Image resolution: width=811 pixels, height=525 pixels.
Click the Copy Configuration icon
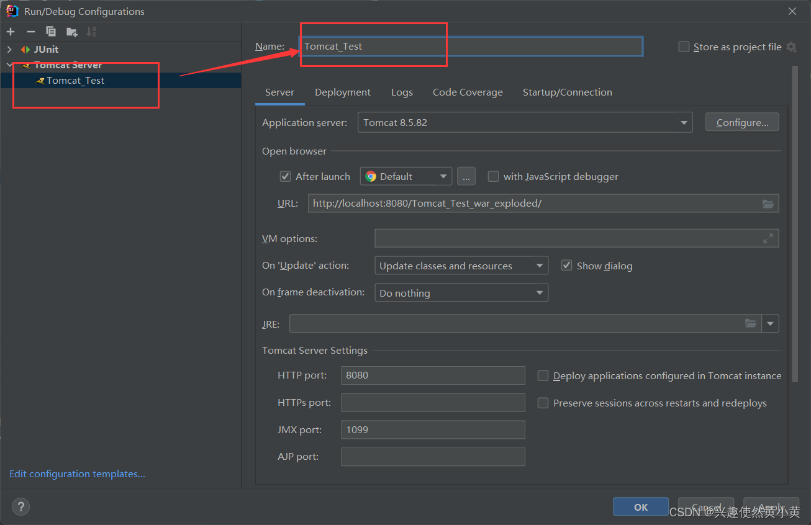click(51, 32)
